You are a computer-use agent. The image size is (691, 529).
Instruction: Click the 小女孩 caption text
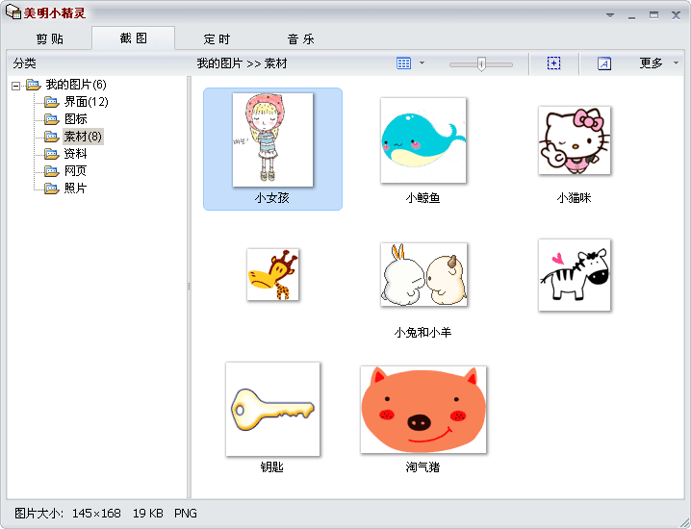[272, 198]
